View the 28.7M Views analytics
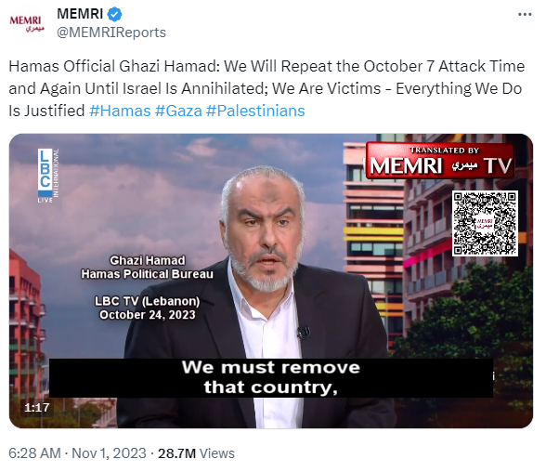This screenshot has height=472, width=546. [x=196, y=453]
